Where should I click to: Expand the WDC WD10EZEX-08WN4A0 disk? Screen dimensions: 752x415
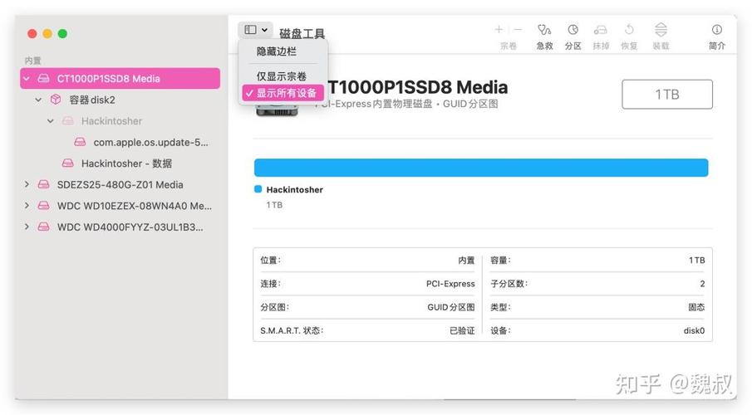27,205
